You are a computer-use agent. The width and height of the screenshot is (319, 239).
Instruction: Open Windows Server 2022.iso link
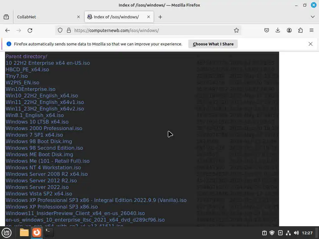pyautogui.click(x=37, y=187)
